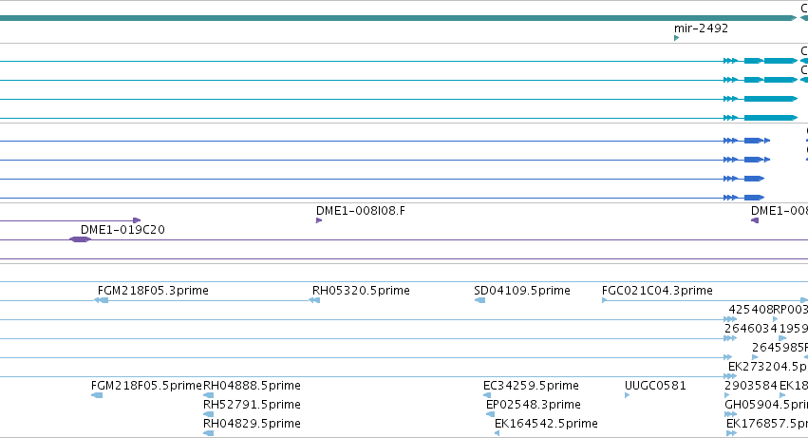The height and width of the screenshot is (438, 808).
Task: Click the arrow glyph under RH04888.5prime
Action: pos(208,395)
